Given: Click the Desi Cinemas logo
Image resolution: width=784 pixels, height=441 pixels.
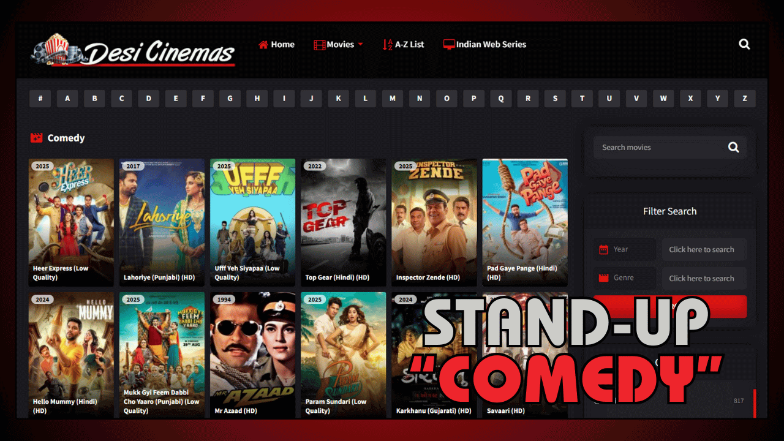Looking at the screenshot, I should click(x=133, y=50).
